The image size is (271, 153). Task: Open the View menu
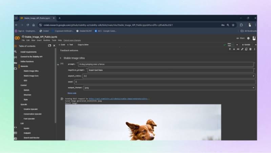point(33,40)
